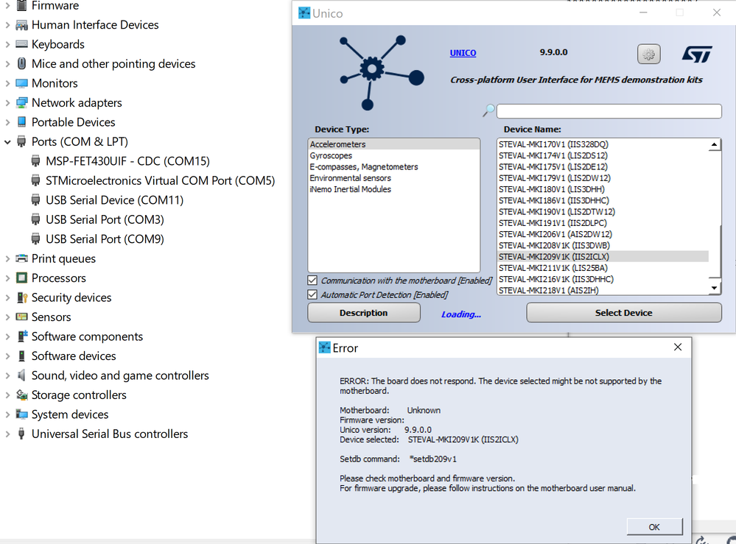Click the Processors icon

[21, 278]
